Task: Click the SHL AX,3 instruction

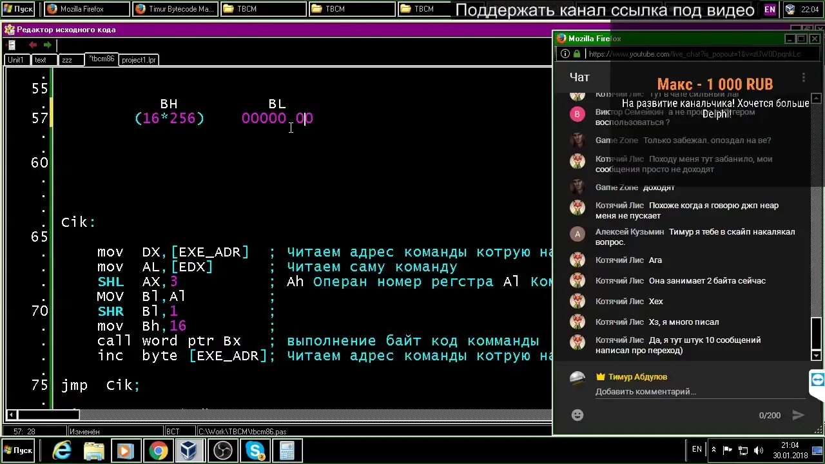Action: point(137,281)
